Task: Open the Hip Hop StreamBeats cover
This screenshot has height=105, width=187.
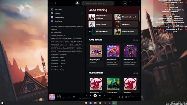Action: point(130,51)
